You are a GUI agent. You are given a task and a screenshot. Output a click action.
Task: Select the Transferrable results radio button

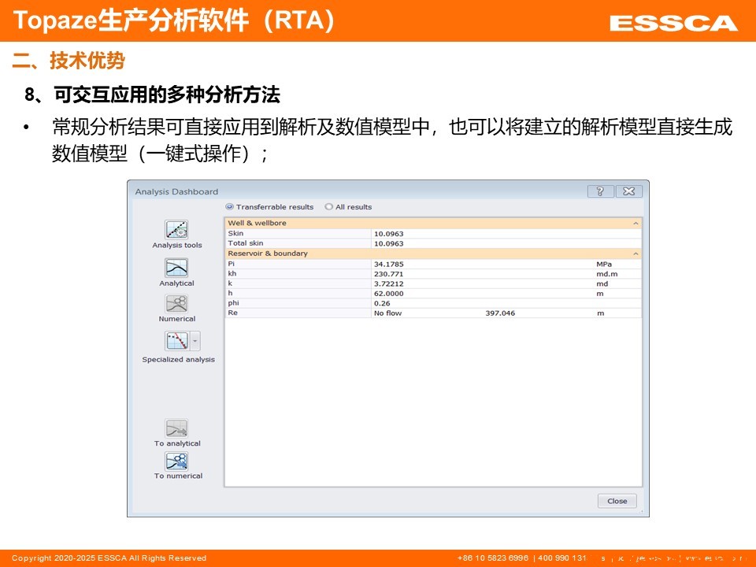tap(230, 207)
